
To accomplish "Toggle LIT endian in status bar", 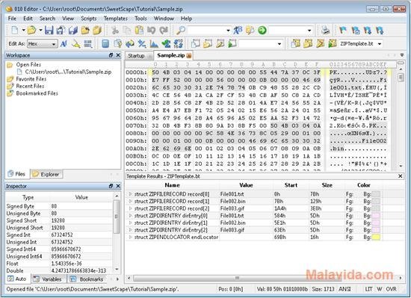I will pyautogui.click(x=368, y=289).
